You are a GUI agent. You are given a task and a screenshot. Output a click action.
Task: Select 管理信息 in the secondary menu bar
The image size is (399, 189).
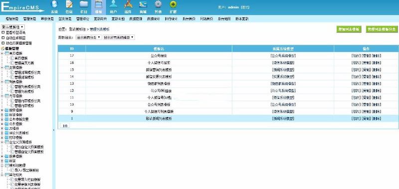coord(29,19)
